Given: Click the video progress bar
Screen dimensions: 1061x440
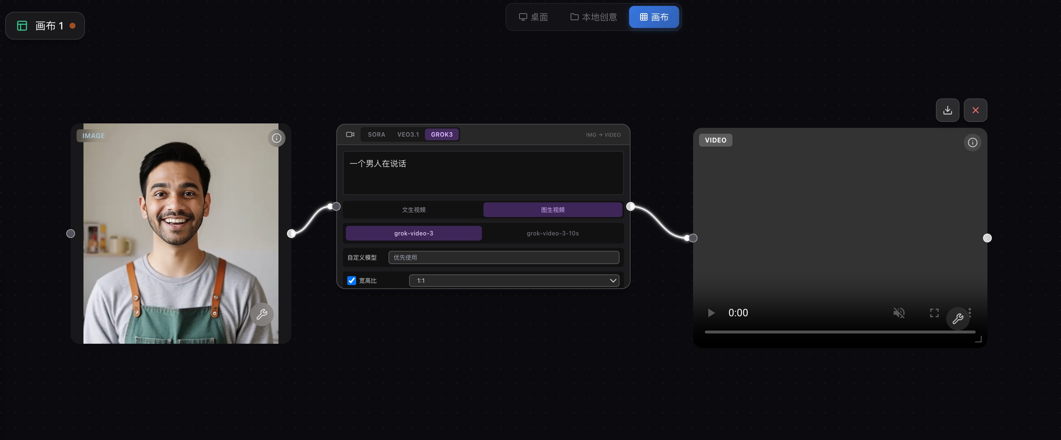Looking at the screenshot, I should (x=840, y=332).
